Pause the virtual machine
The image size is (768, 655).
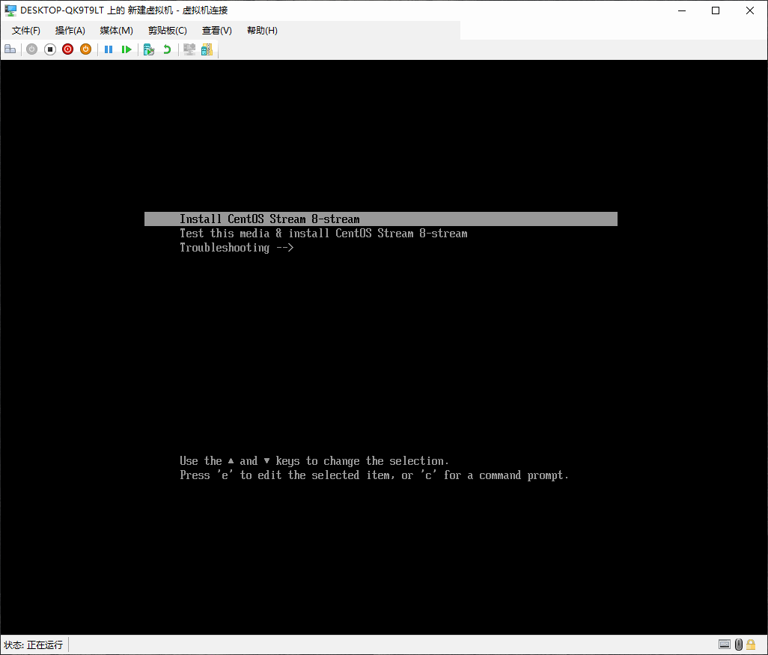(x=109, y=49)
